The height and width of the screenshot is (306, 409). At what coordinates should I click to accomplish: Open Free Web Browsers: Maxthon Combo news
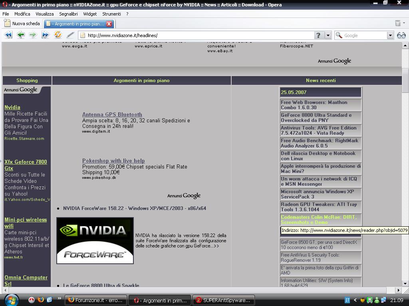(x=321, y=105)
